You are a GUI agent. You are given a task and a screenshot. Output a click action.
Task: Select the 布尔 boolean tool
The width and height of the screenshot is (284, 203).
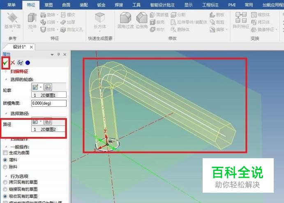click(157, 29)
